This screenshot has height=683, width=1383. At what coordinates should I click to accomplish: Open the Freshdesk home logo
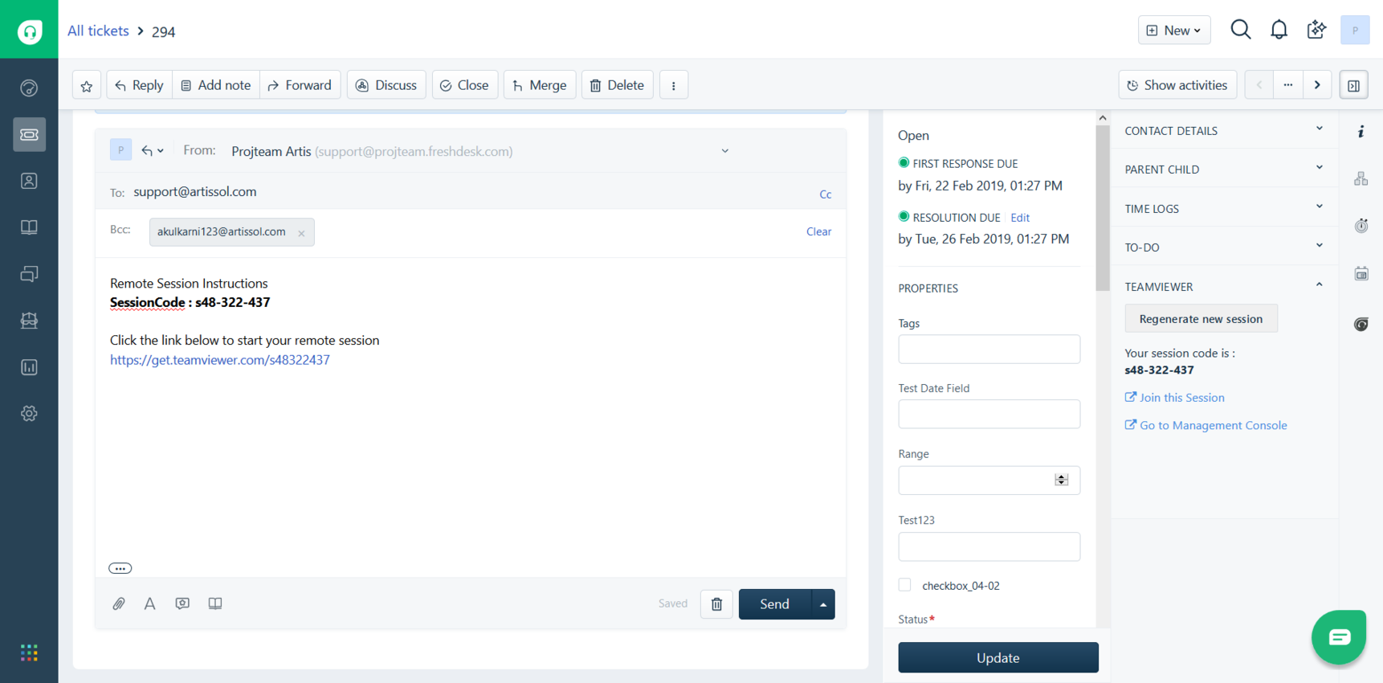tap(29, 31)
